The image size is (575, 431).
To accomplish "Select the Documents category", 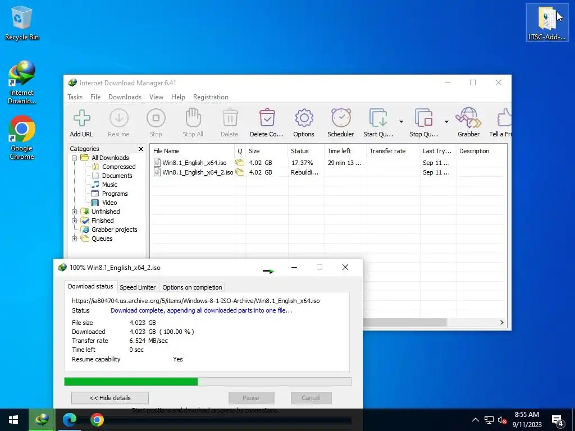I will 117,176.
